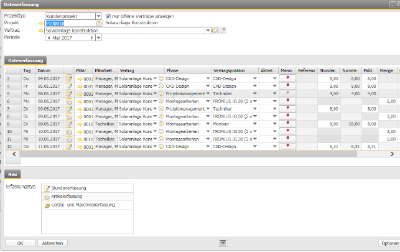This screenshot has height=252, width=400.
Task: Follow employee link arrow in row 11
Action: 80,139
